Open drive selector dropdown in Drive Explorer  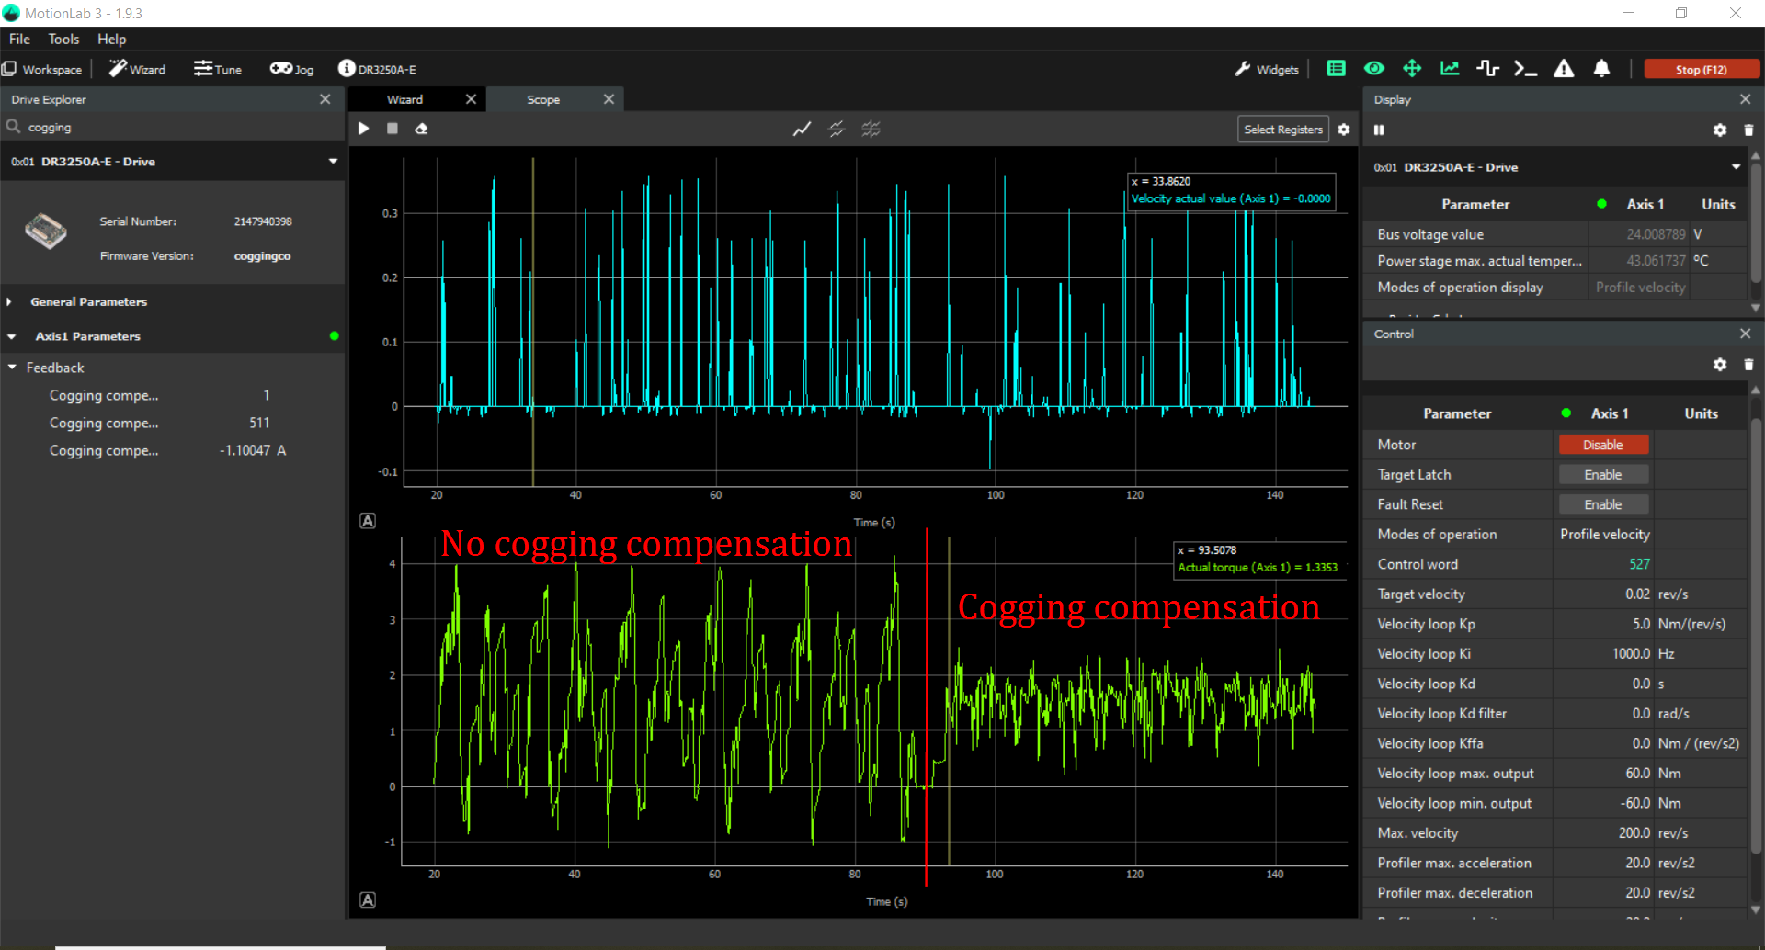pos(333,162)
